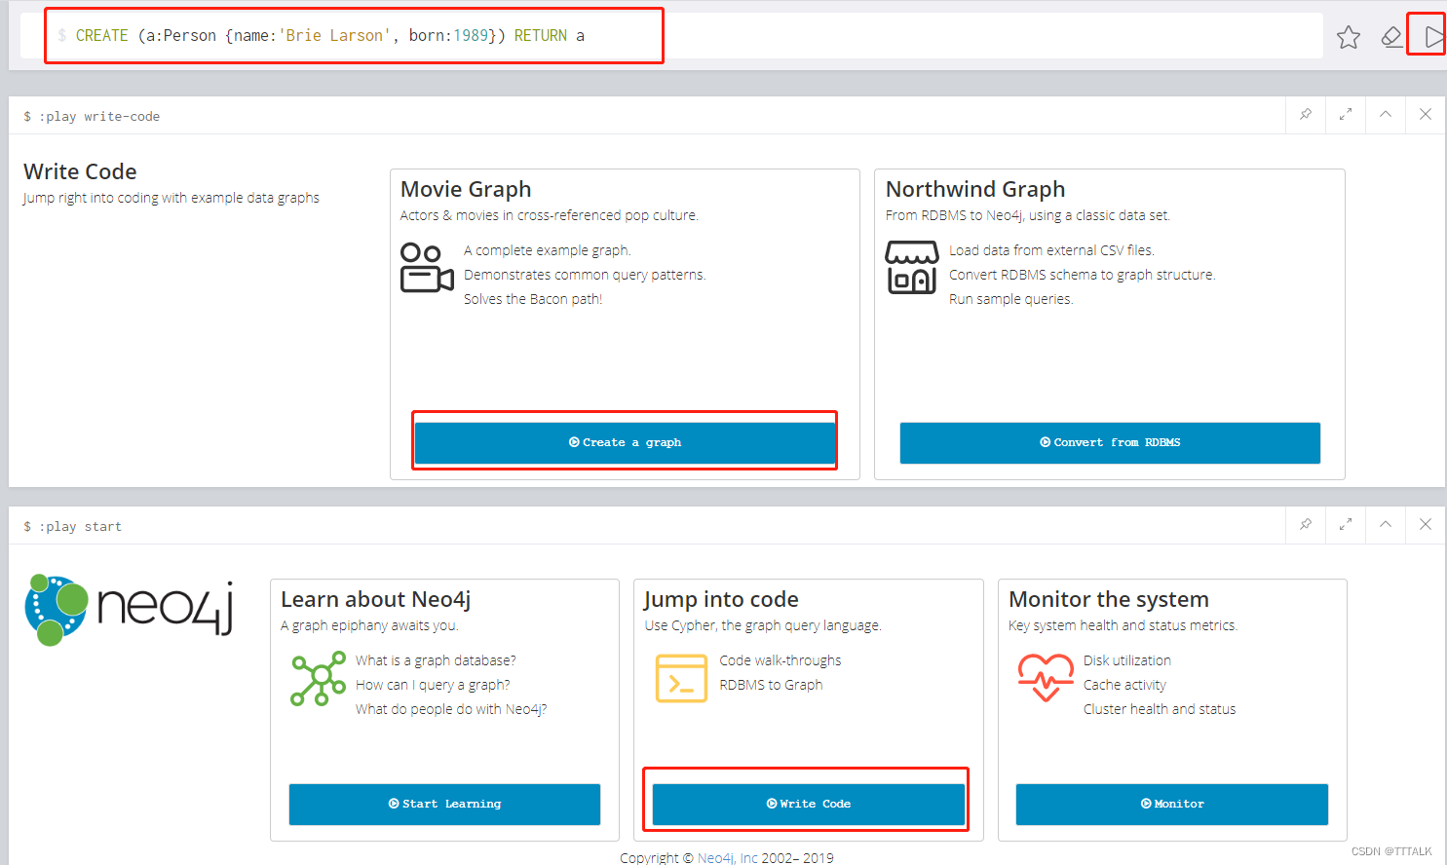Click 'RDBMS to Graph' text

pyautogui.click(x=771, y=685)
